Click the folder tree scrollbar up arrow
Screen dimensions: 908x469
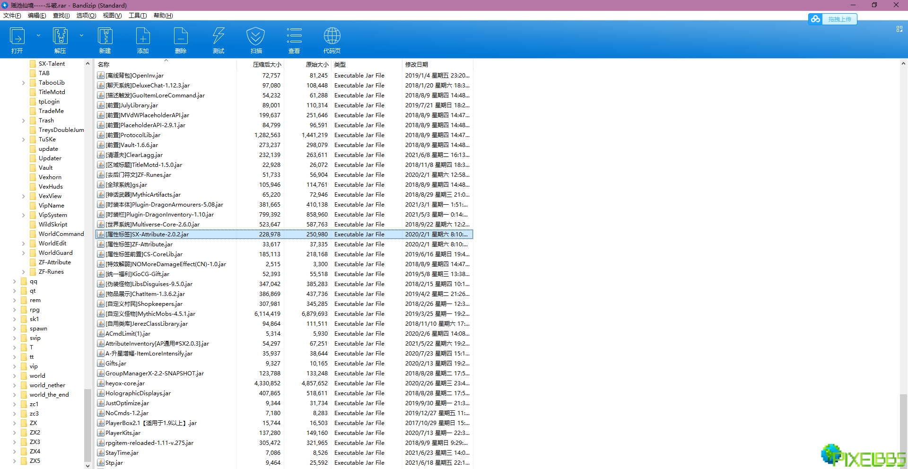tap(87, 63)
